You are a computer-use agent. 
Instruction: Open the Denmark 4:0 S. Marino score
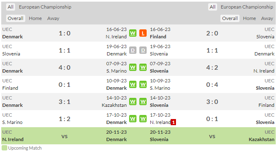64,67
